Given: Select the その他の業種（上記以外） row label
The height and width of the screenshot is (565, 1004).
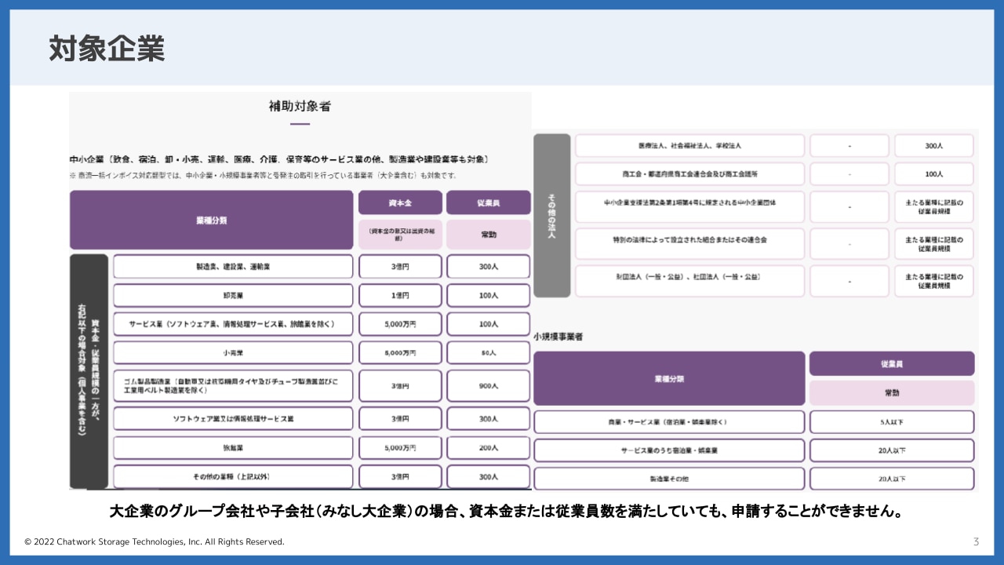Looking at the screenshot, I should point(233,477).
